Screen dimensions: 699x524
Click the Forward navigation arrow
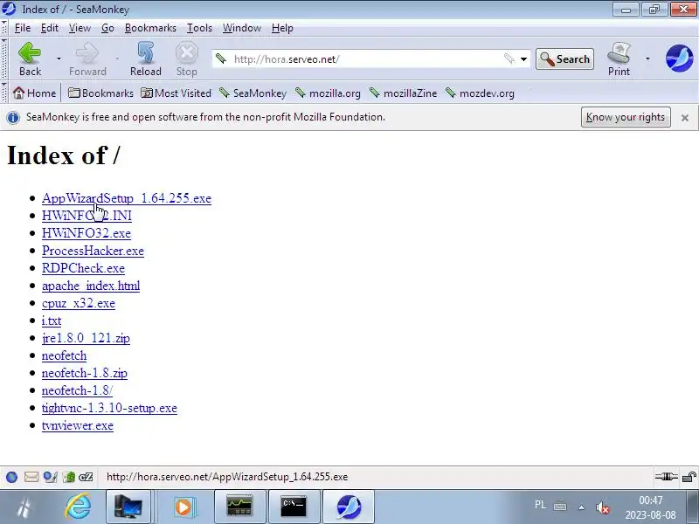point(87,59)
